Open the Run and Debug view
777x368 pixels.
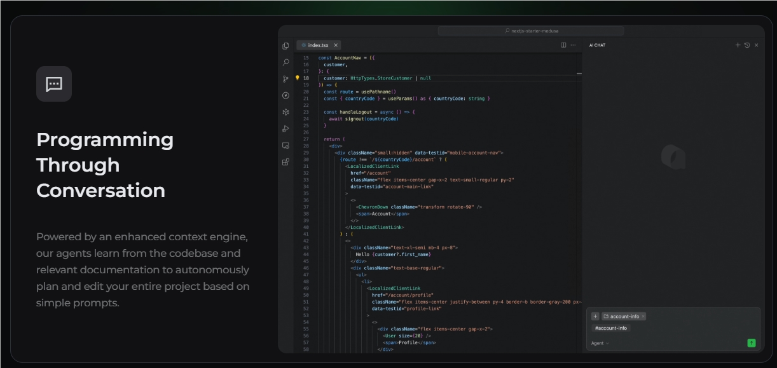pos(286,128)
